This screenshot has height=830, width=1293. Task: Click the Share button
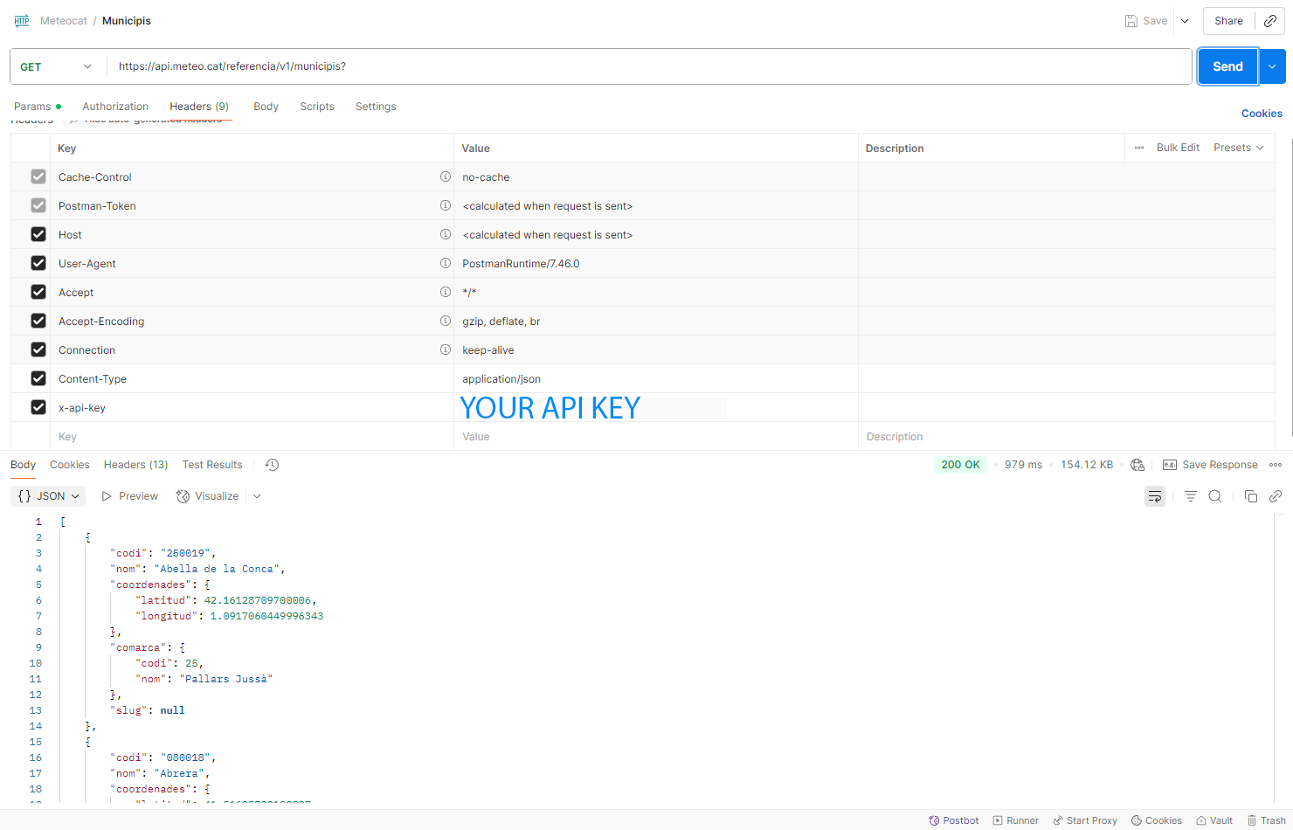[1228, 21]
